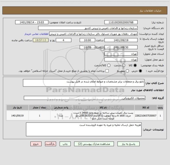Click the remaining days field showing 4
Screen dimensions: 170x165
[x=63, y=40]
